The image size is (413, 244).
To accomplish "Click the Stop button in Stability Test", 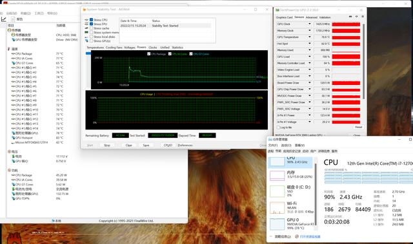I will (x=107, y=145).
